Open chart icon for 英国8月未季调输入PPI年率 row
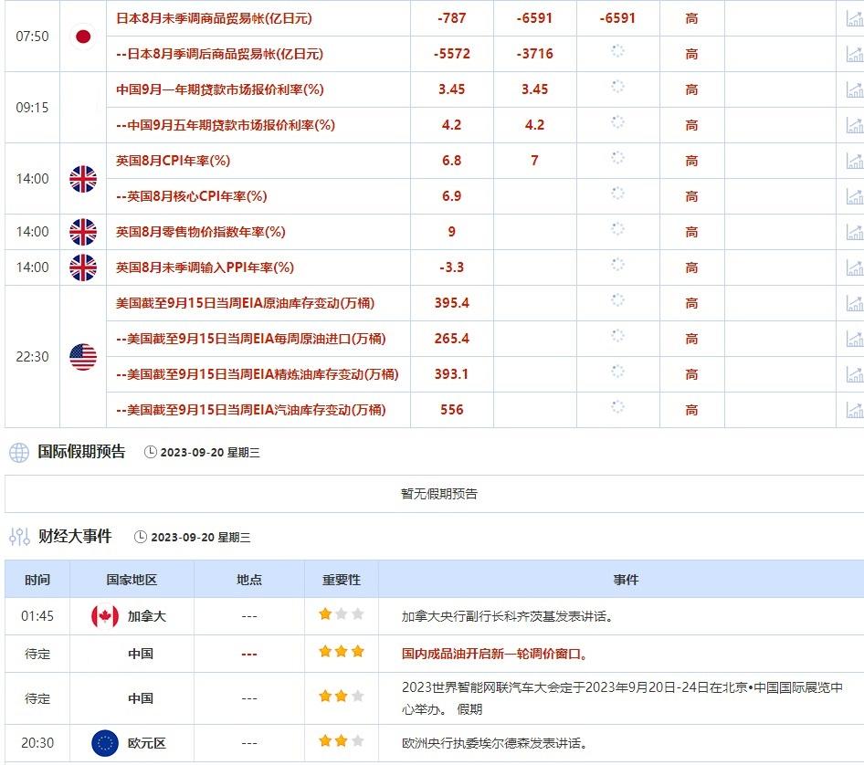The width and height of the screenshot is (864, 765). 855,267
